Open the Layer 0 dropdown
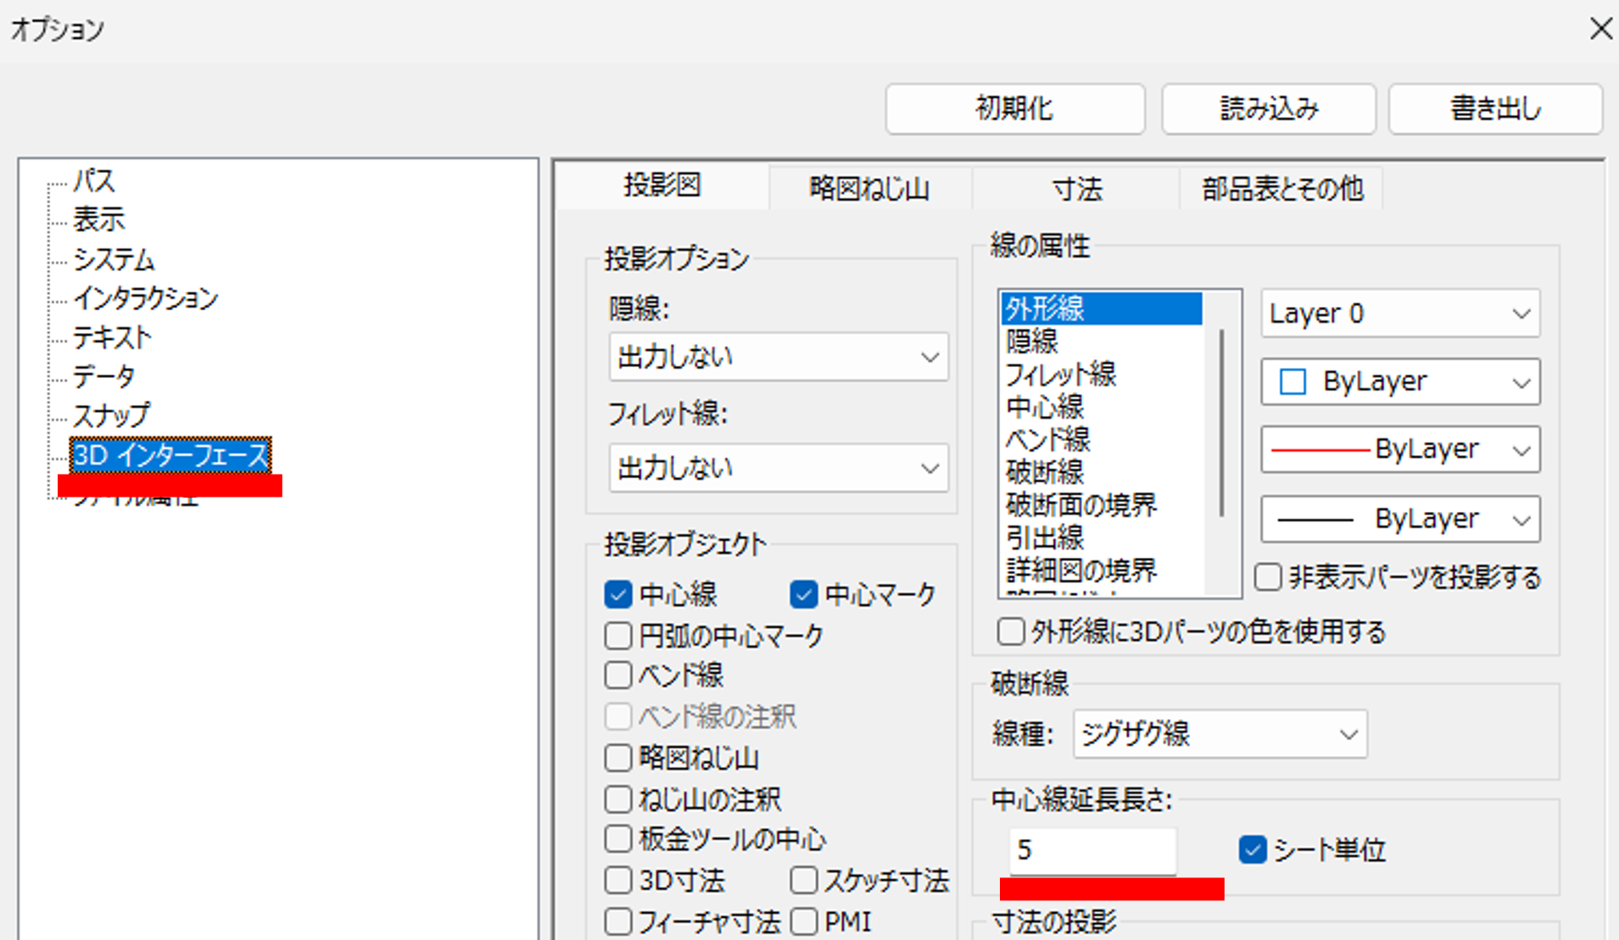The height and width of the screenshot is (940, 1619). pos(1399,314)
